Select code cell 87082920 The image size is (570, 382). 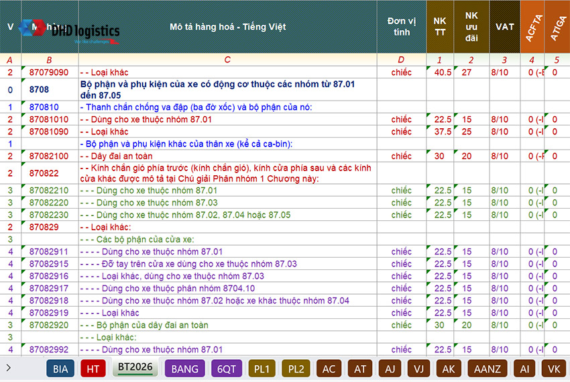50,325
